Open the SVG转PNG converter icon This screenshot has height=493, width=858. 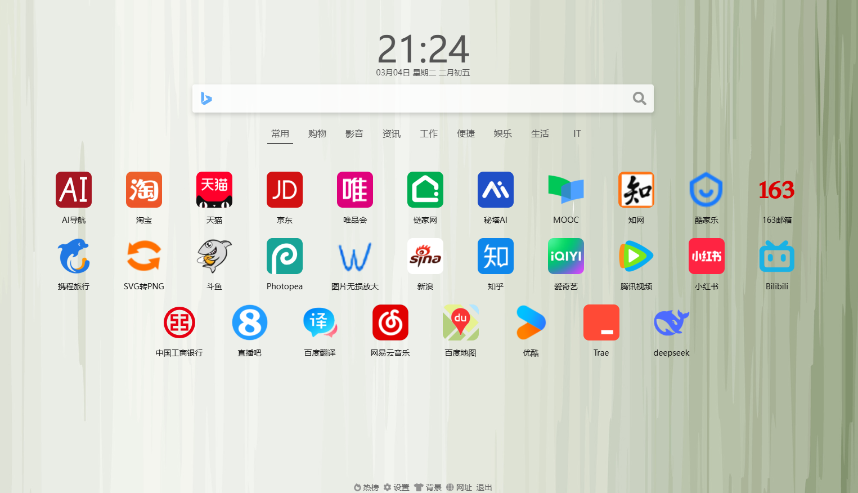click(144, 256)
